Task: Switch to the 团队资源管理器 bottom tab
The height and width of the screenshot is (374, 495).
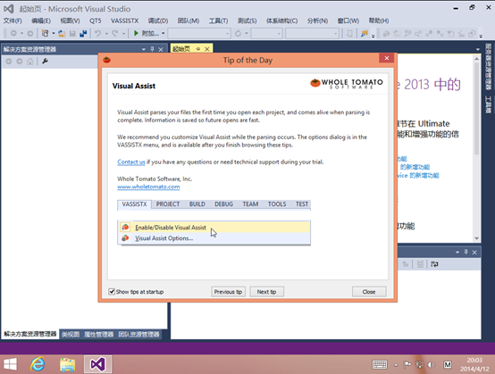Action: (138, 334)
